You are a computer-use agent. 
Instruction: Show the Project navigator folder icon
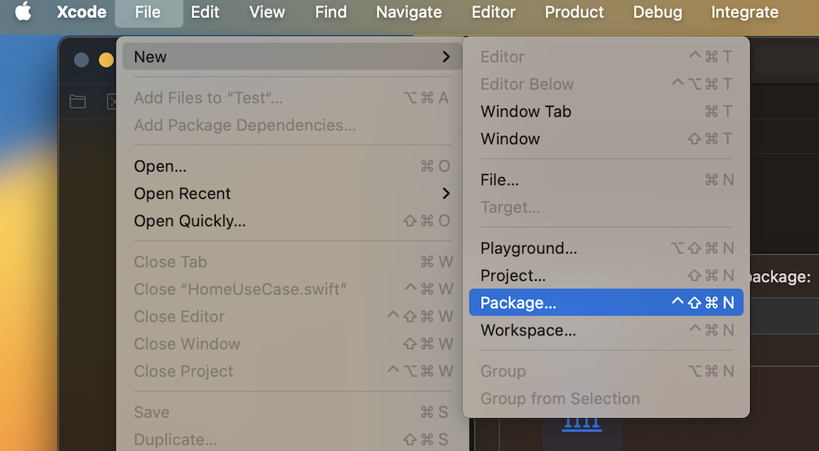point(78,101)
